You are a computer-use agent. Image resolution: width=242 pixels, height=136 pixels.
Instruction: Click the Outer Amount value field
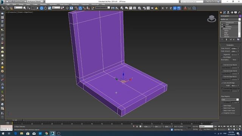pos(234,51)
